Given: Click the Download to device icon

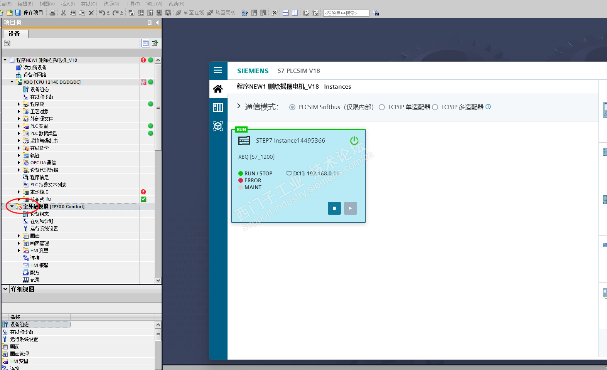Looking at the screenshot, I should tap(141, 13).
